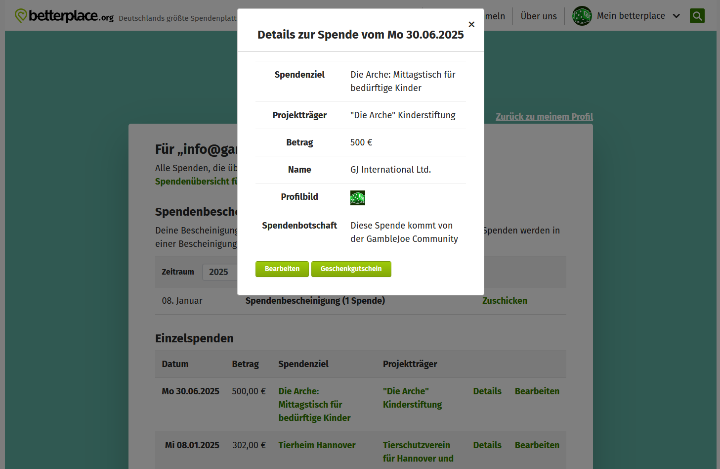720x469 pixels.
Task: Open Die Arche Mittagstisch project link
Action: [314, 404]
